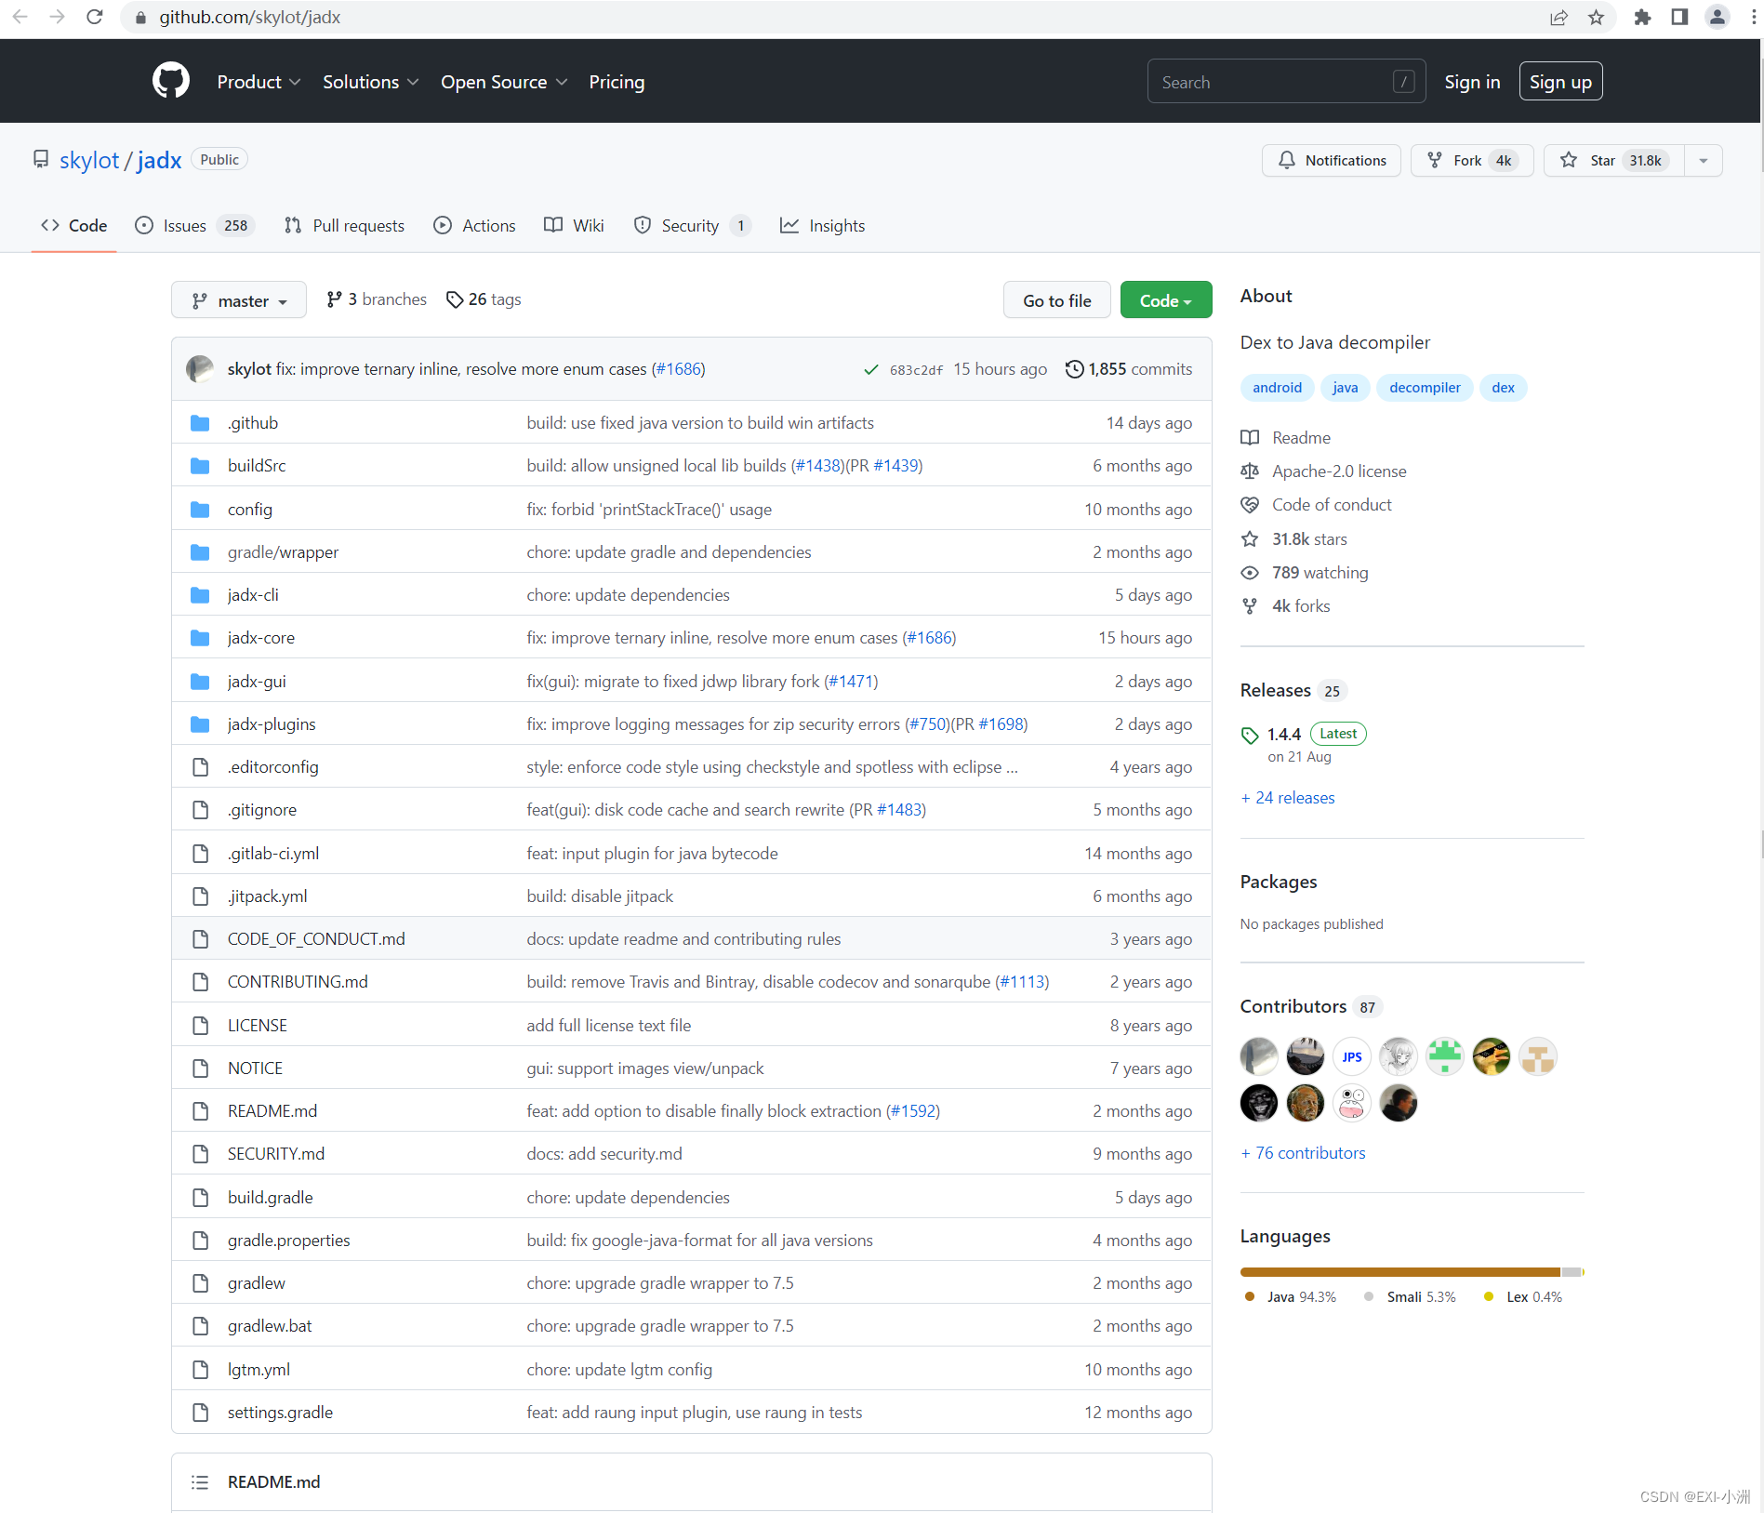Click JPS contributor avatar
This screenshot has height=1513, width=1764.
click(x=1352, y=1056)
